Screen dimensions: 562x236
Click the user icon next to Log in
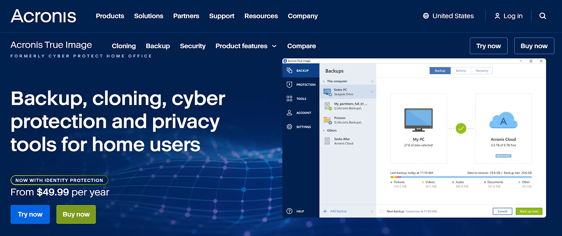coord(497,16)
